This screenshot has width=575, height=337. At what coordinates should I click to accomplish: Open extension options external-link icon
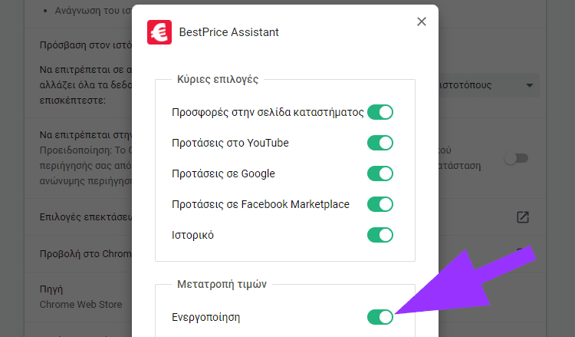[x=523, y=217]
